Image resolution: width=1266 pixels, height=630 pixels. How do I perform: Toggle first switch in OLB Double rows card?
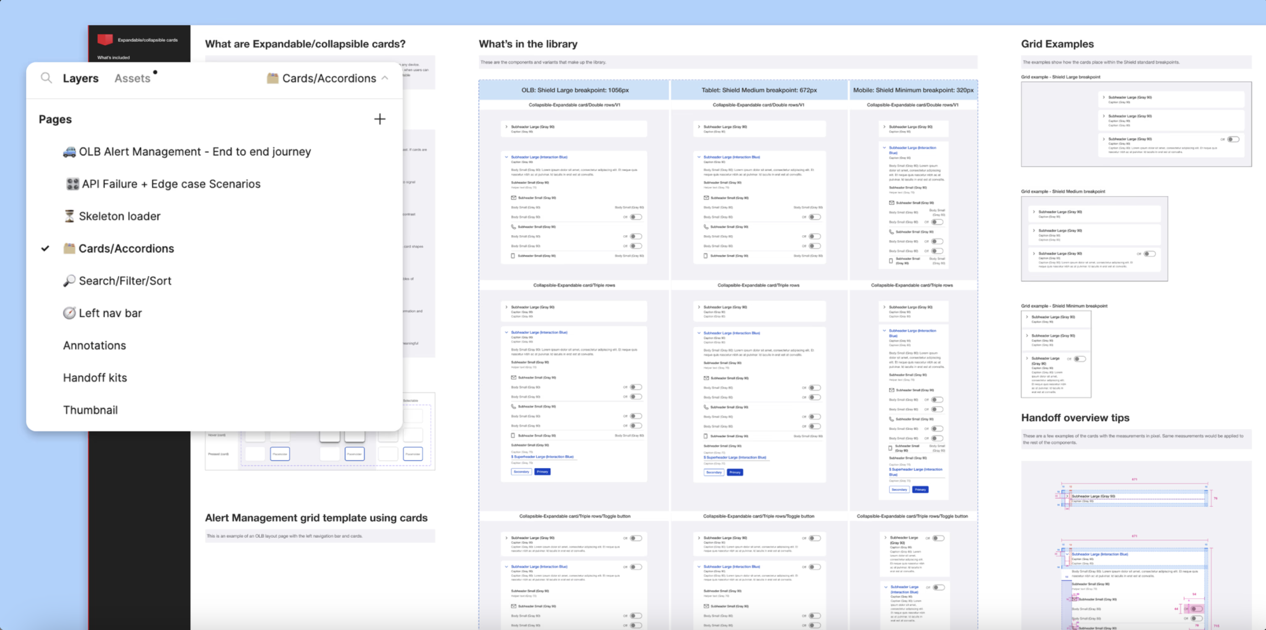tap(635, 217)
